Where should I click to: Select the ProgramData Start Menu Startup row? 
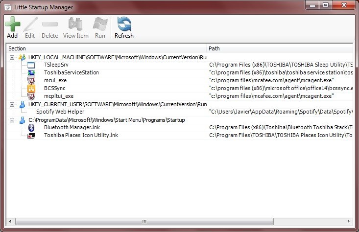(x=107, y=120)
